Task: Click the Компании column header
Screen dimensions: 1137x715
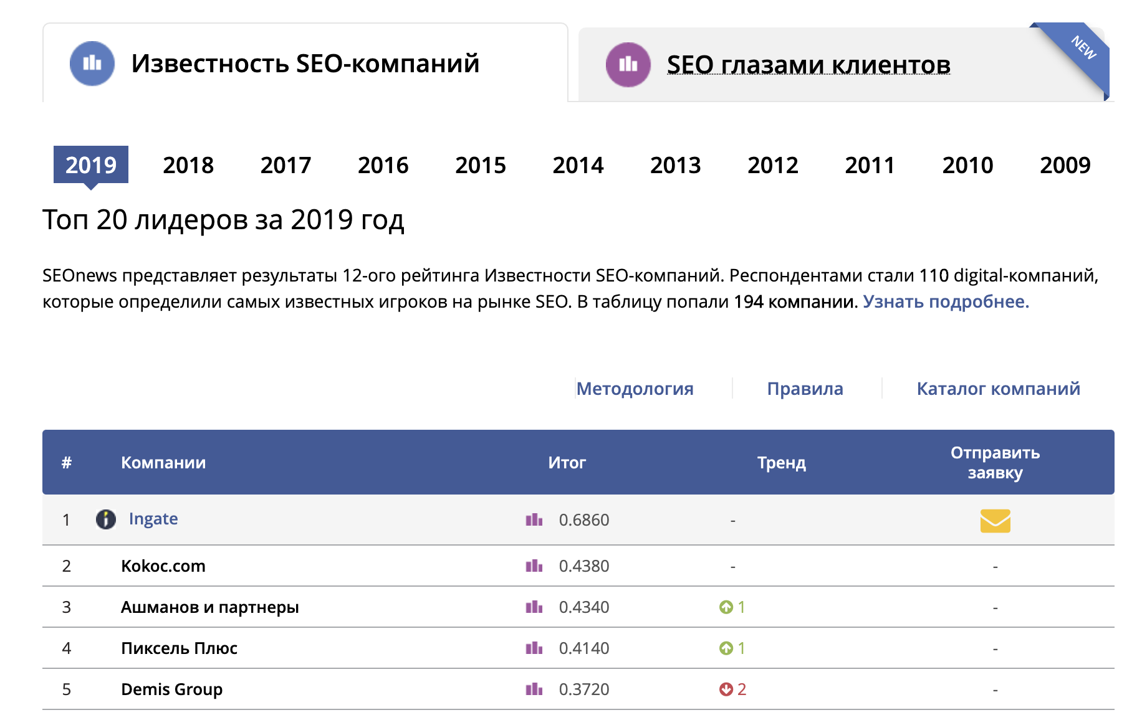Action: (163, 462)
